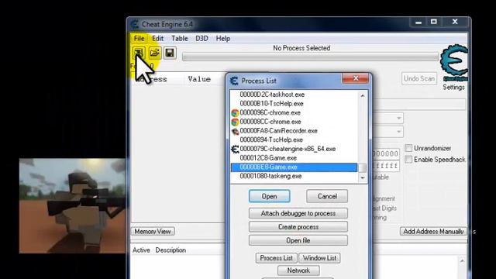Open the File menu

click(x=139, y=39)
